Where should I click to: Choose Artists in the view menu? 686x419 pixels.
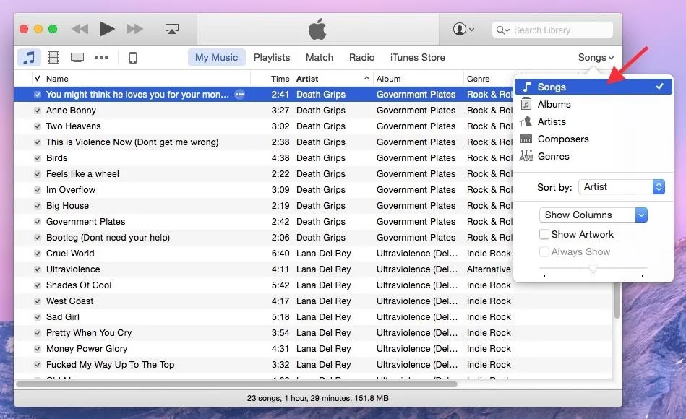[x=593, y=121]
